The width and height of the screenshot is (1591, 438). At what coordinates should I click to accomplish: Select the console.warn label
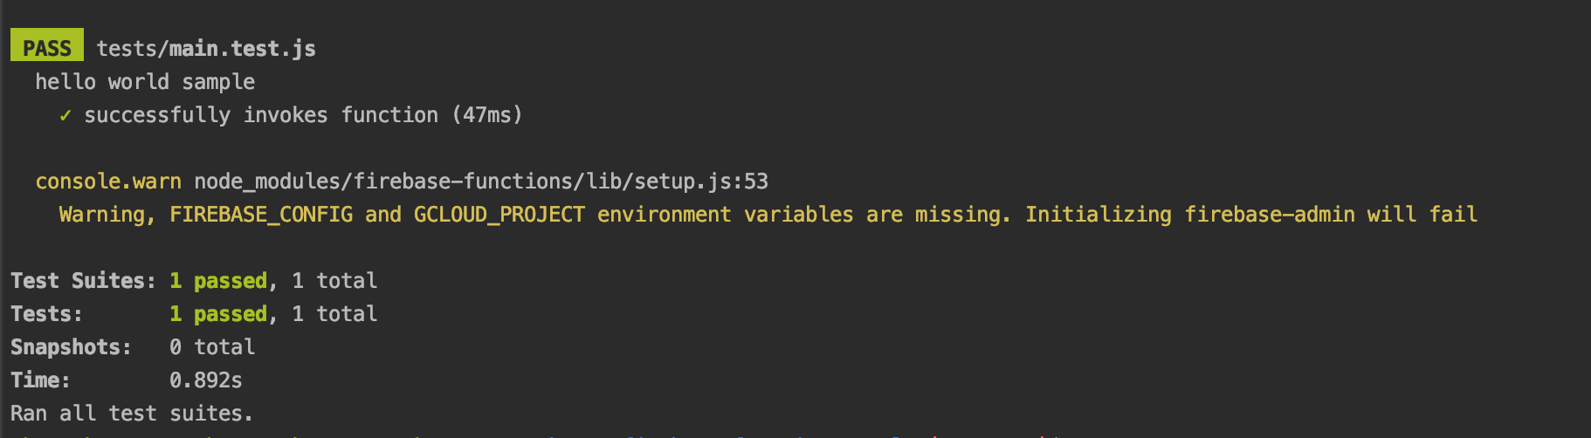point(108,181)
